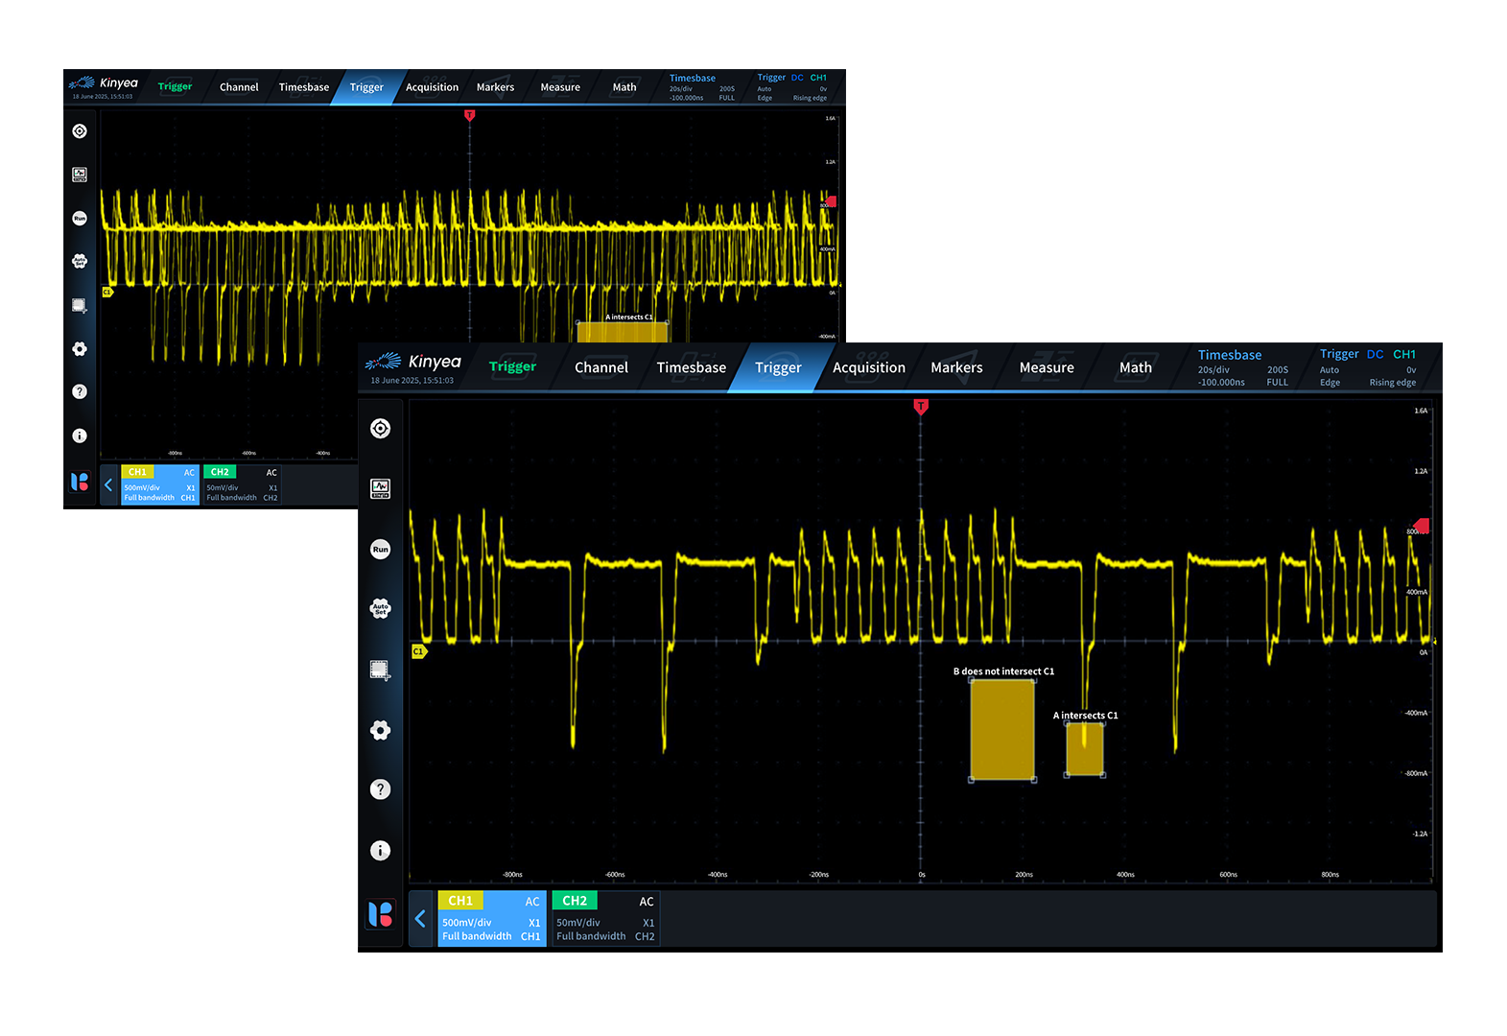Image resolution: width=1507 pixels, height=1036 pixels.
Task: Select the zone-selection rectangle tool in the large window
Action: [x=380, y=670]
